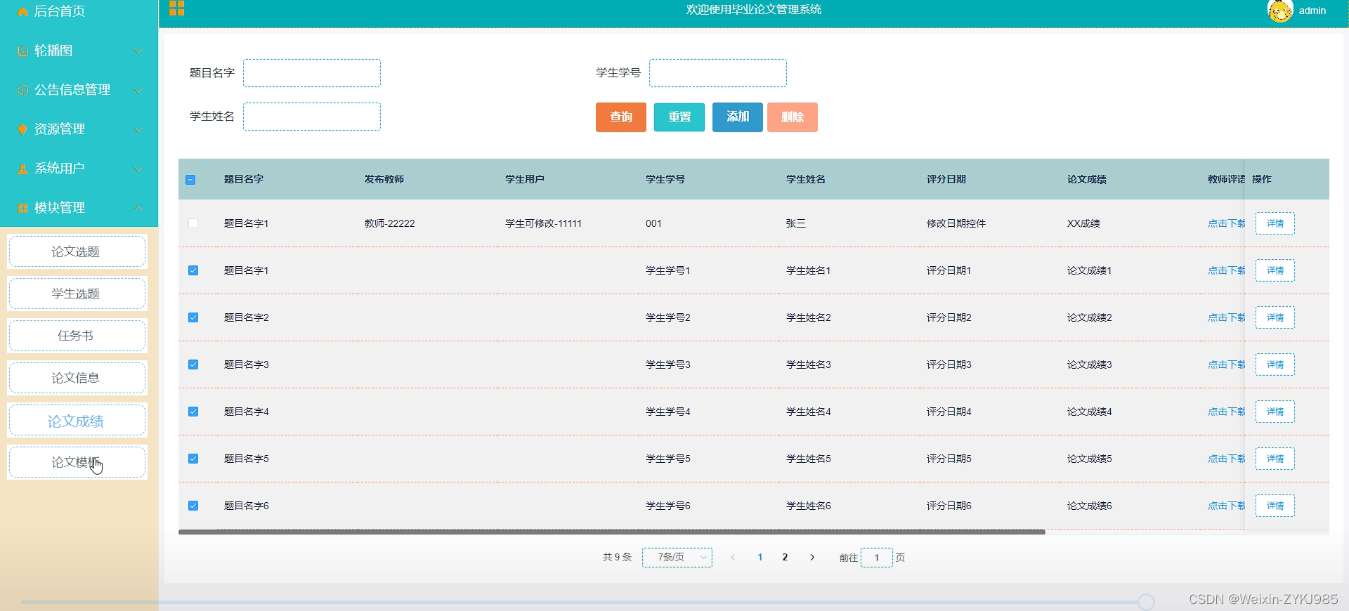Select the 论文成绩 submenu item
The height and width of the screenshot is (611, 1349).
pos(77,421)
